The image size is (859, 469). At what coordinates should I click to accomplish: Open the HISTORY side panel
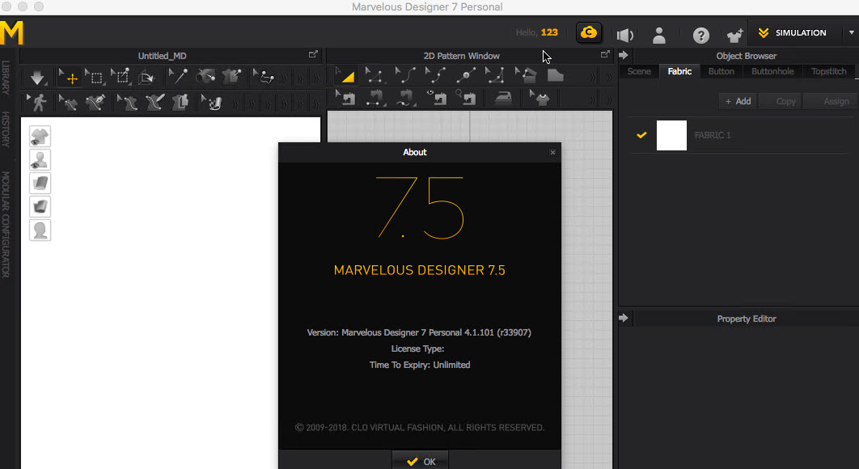6,129
